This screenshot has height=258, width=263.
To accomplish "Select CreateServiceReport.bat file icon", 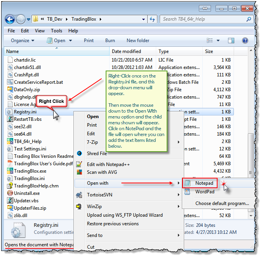I will pyautogui.click(x=10, y=82).
